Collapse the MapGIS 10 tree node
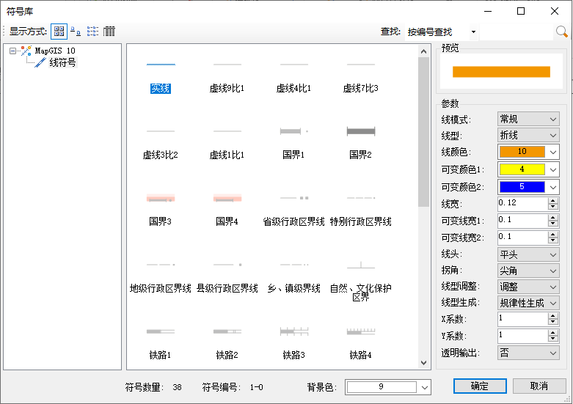573x404 pixels. point(13,51)
